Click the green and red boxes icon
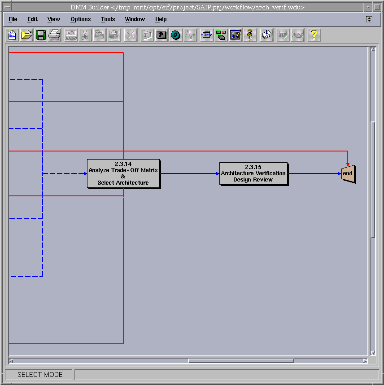 [221, 35]
